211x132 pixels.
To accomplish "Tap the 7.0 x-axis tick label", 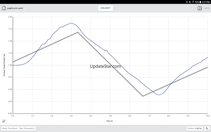I will 149,116.
